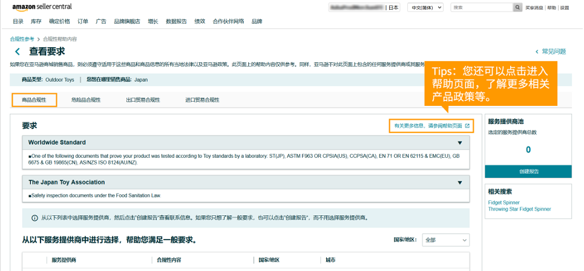
Task: Select the 商品合规性 tab
Action: pyautogui.click(x=34, y=100)
